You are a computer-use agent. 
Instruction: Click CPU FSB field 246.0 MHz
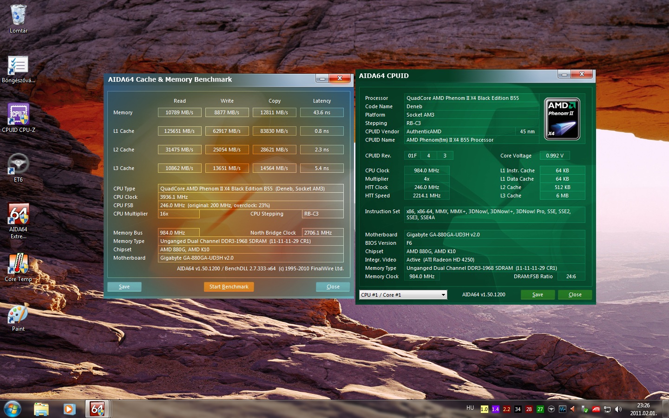click(251, 205)
